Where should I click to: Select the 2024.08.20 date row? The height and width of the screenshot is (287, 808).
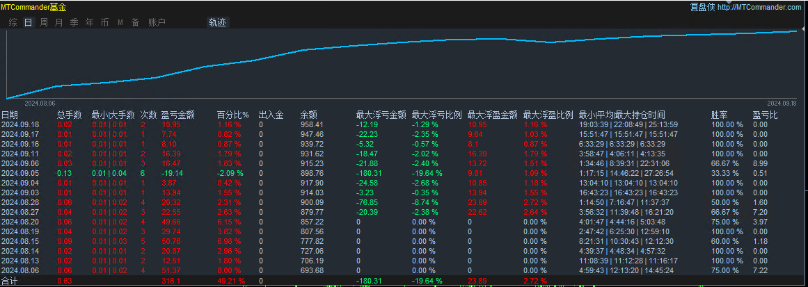pyautogui.click(x=20, y=222)
